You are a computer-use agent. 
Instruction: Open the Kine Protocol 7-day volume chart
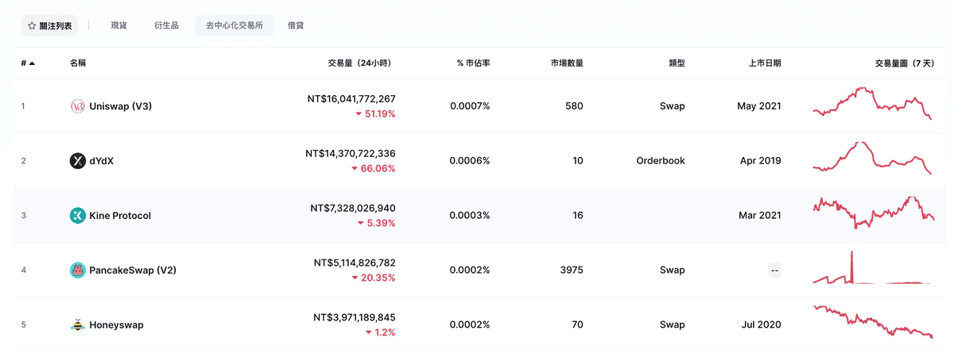872,213
